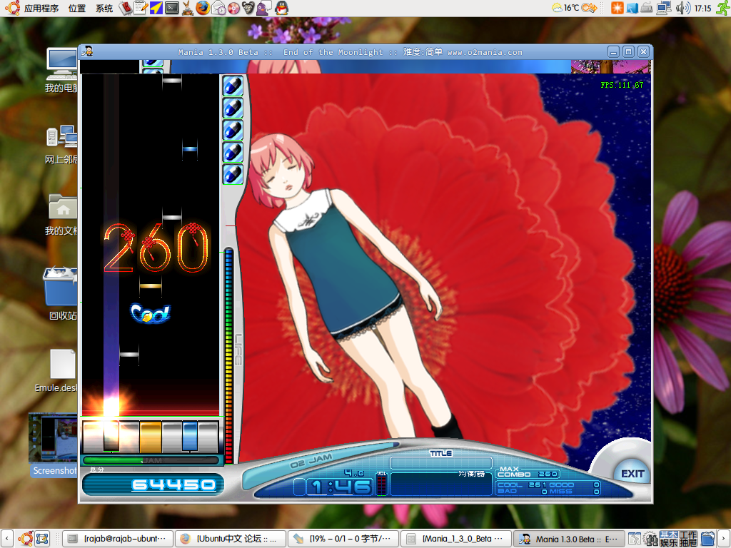Open the 网上邻居 network desktop icon
This screenshot has width=731, height=548.
tap(61, 144)
